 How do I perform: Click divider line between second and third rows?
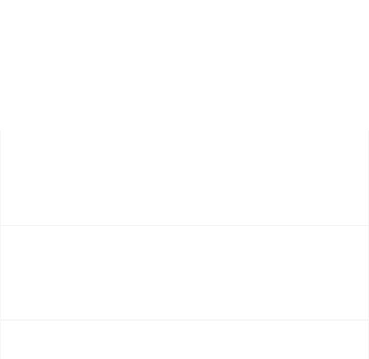tap(184, 320)
